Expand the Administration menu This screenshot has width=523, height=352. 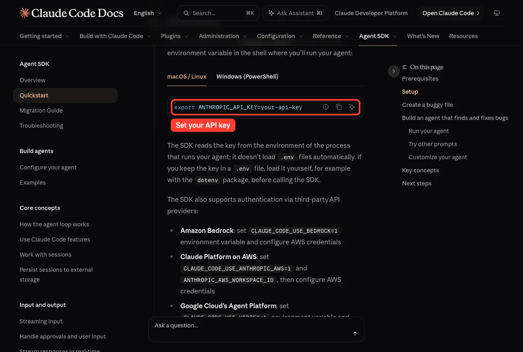coord(223,36)
